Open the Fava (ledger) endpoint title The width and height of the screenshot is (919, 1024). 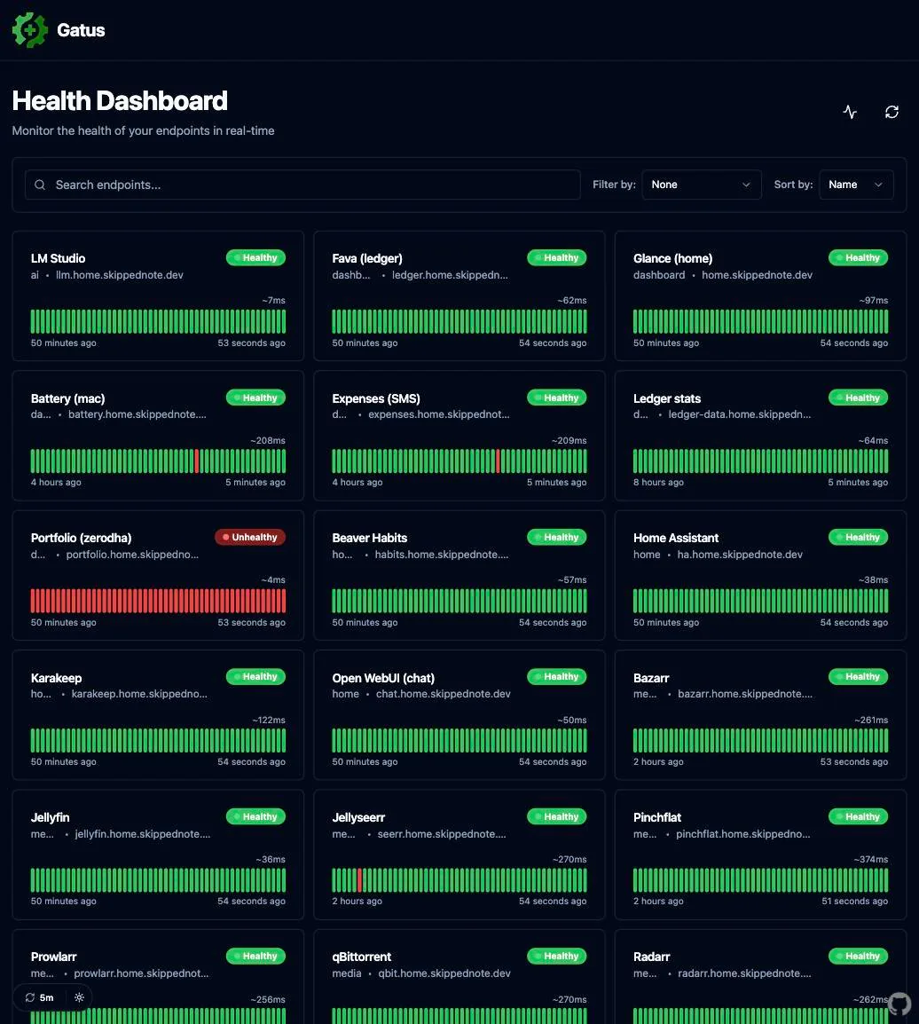click(x=367, y=258)
